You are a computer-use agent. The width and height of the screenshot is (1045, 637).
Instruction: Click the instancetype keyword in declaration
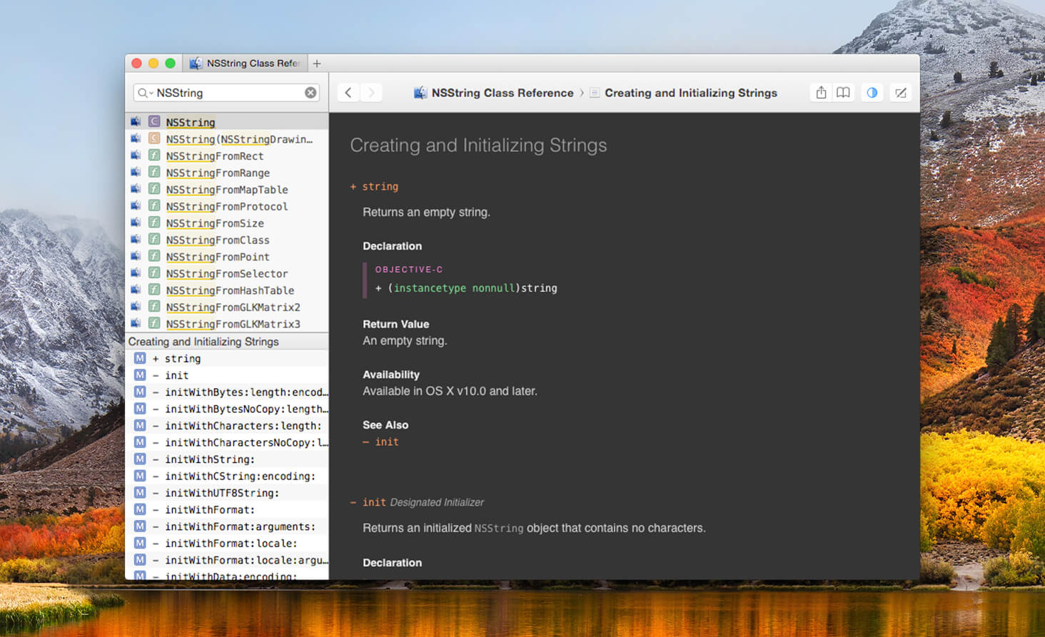tap(430, 288)
